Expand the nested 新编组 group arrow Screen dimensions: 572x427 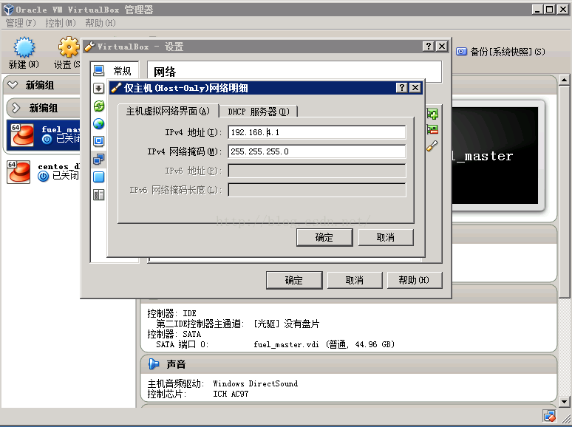[16, 108]
